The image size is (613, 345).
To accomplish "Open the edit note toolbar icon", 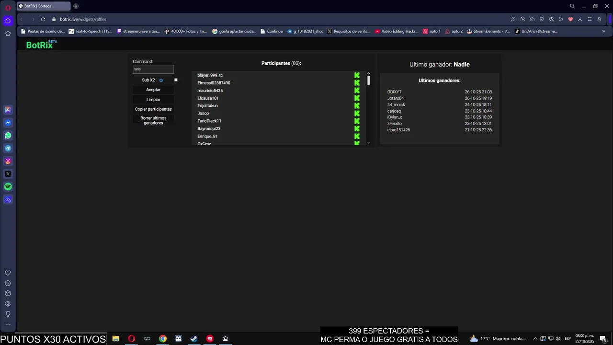I will pos(522,19).
